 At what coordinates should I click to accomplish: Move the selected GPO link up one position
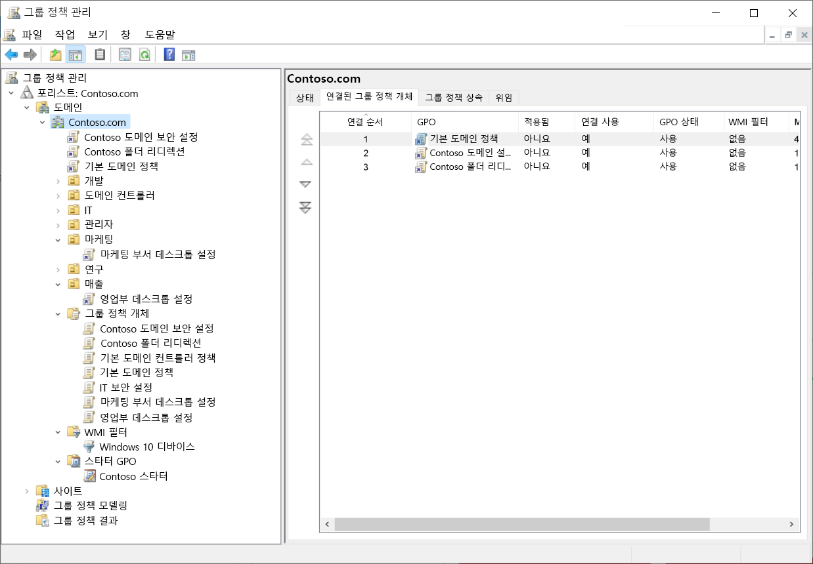click(305, 162)
